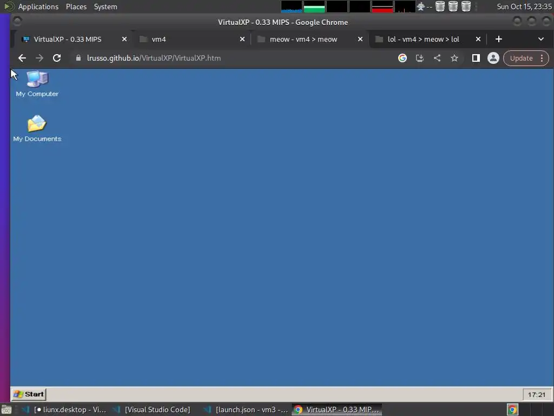Open Chrome profile avatar
The width and height of the screenshot is (554, 416).
coord(493,58)
